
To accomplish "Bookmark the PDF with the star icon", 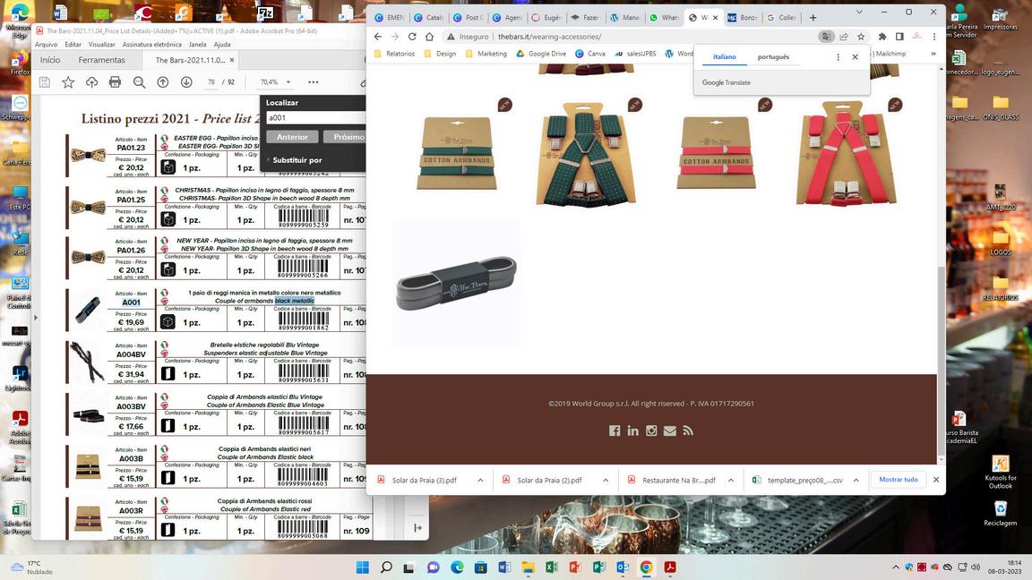I will 68,82.
